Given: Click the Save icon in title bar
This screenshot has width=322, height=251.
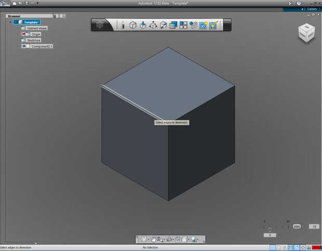Looking at the screenshot, I should [x=26, y=3].
